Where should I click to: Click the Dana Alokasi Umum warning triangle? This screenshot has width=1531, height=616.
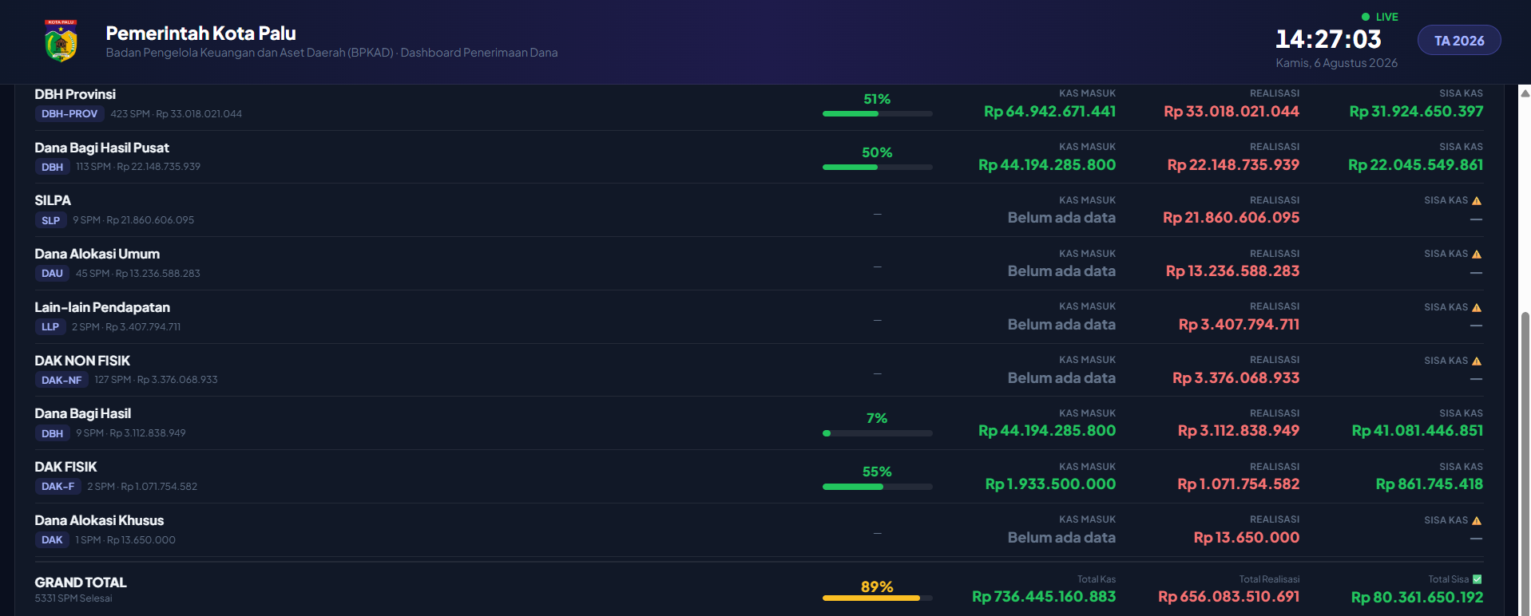pyautogui.click(x=1477, y=255)
